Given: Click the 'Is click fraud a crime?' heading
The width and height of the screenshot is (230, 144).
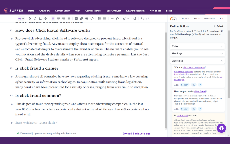Looking at the screenshot, I should 37,68.
